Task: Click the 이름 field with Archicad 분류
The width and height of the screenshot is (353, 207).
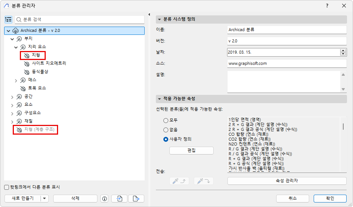Action: pos(287,30)
